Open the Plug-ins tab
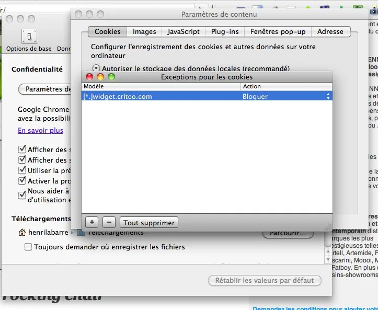Image resolution: width=378 pixels, height=310 pixels. [225, 31]
